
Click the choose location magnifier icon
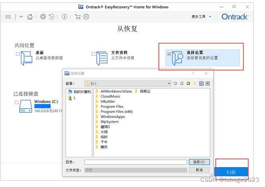click(177, 58)
